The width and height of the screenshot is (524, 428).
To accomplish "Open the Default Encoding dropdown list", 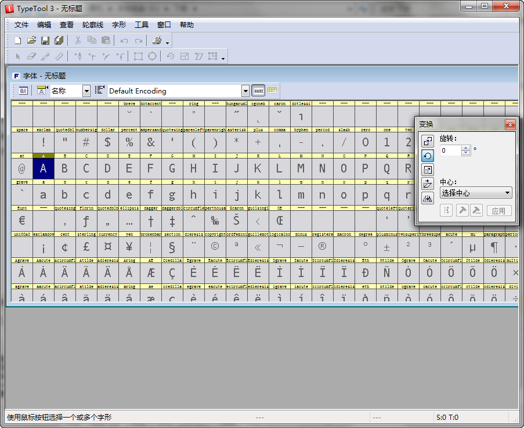I will coord(246,91).
